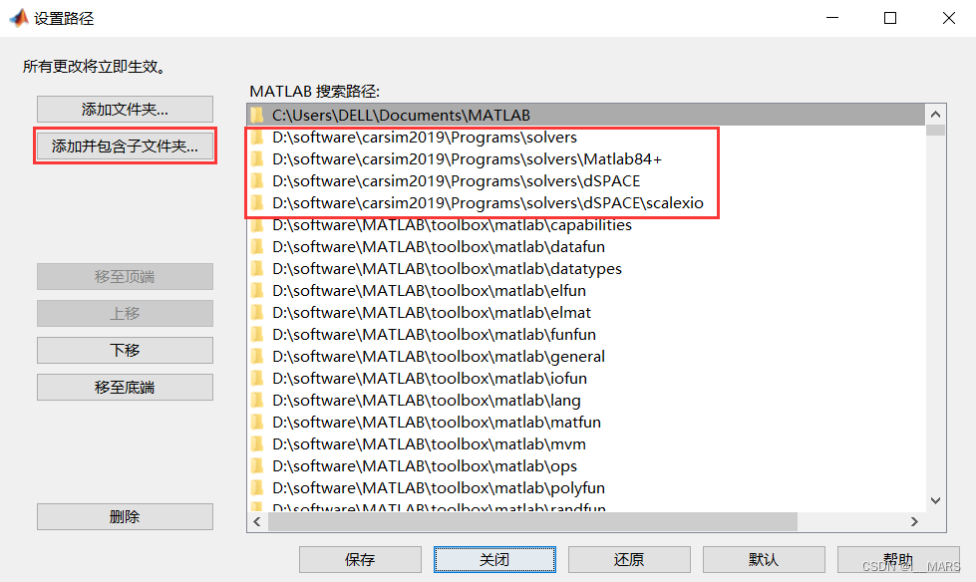
Task: Select the toolbox\matlab\mvm path row
Action: pos(586,444)
